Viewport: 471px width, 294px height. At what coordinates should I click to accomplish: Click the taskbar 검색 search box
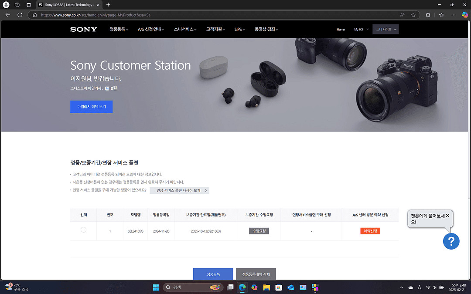pos(193,287)
